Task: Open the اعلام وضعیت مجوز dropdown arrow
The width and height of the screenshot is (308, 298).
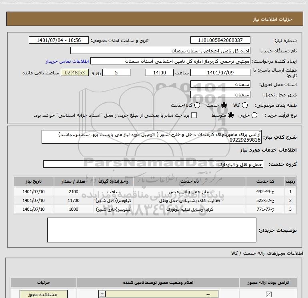Action: [102, 294]
